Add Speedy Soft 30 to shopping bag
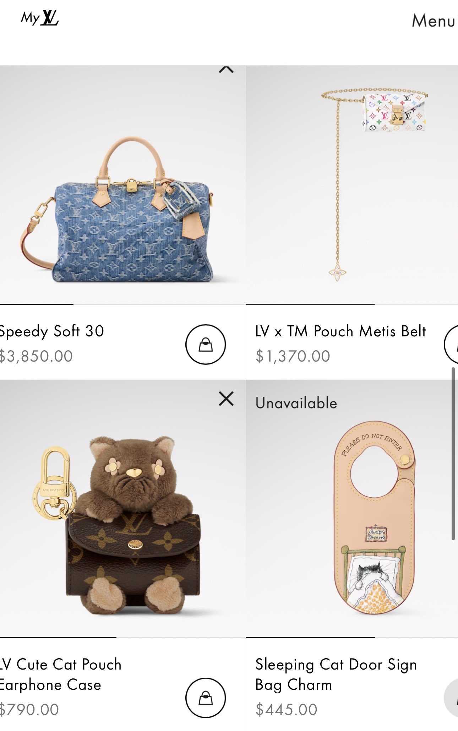The image size is (458, 731). tap(206, 344)
